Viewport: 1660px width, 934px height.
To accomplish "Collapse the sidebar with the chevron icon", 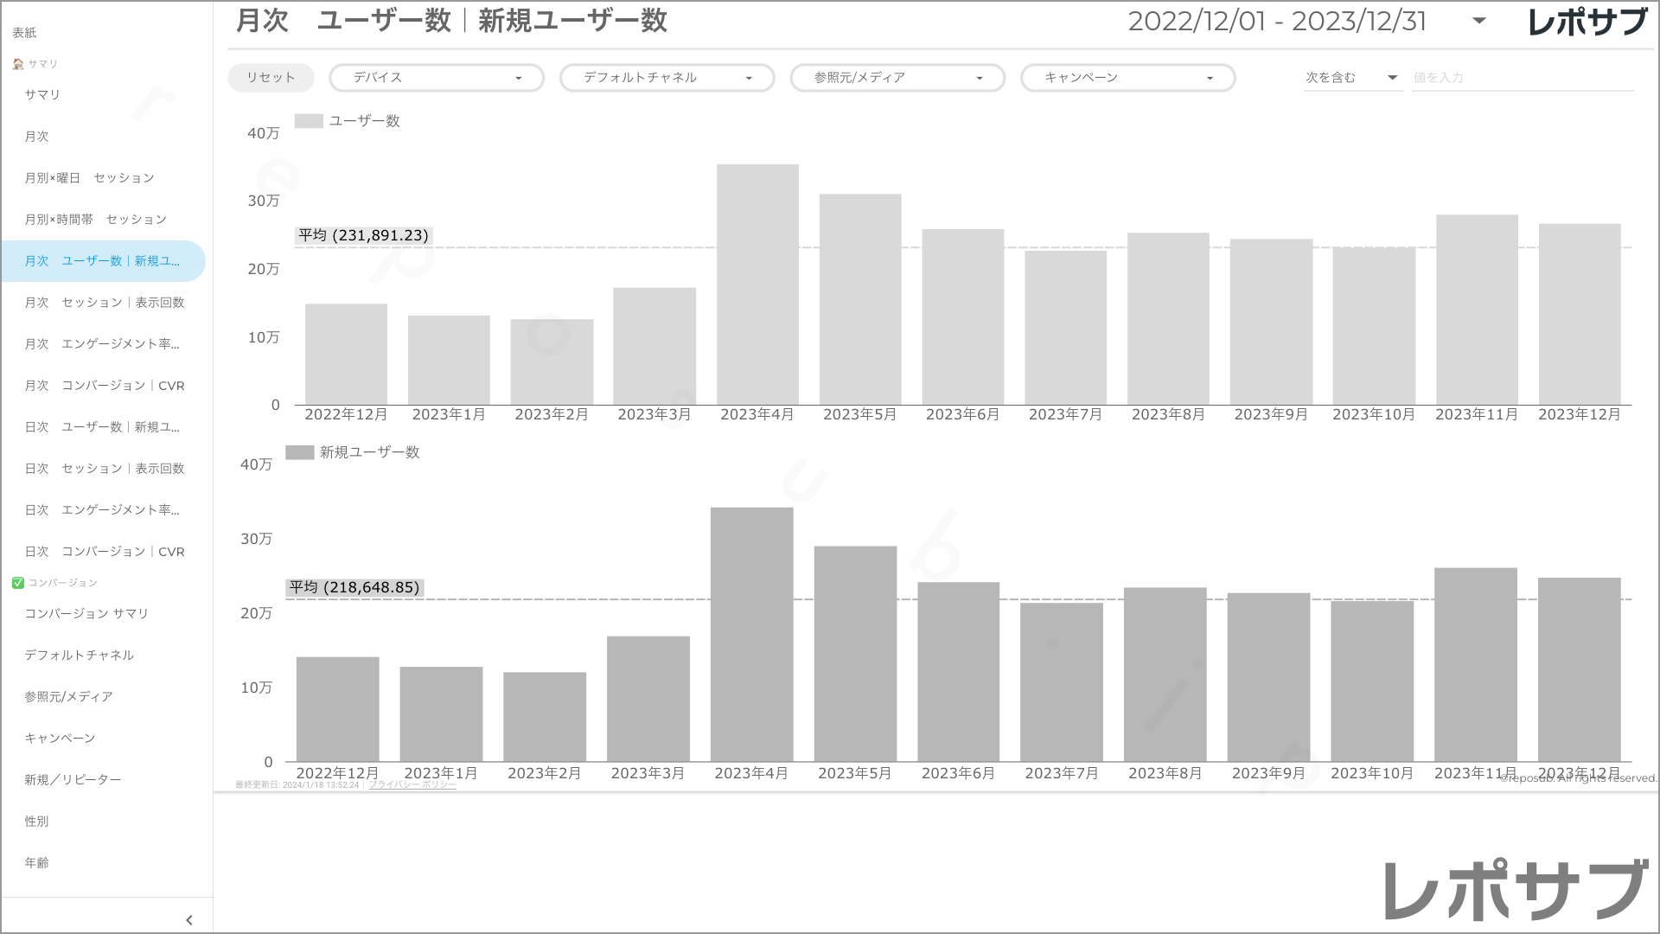I will [x=189, y=919].
